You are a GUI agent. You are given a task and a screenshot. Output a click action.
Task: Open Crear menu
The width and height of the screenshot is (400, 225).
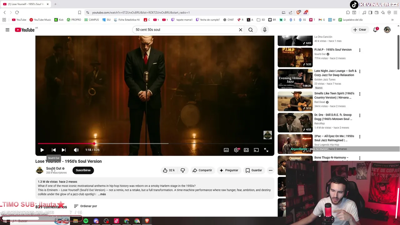[x=360, y=30]
